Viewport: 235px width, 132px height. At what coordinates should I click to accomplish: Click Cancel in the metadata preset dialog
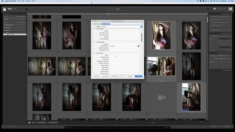tap(130, 76)
